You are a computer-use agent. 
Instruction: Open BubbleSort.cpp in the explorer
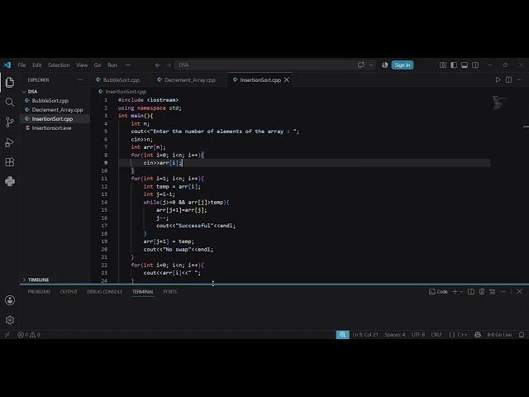point(50,101)
